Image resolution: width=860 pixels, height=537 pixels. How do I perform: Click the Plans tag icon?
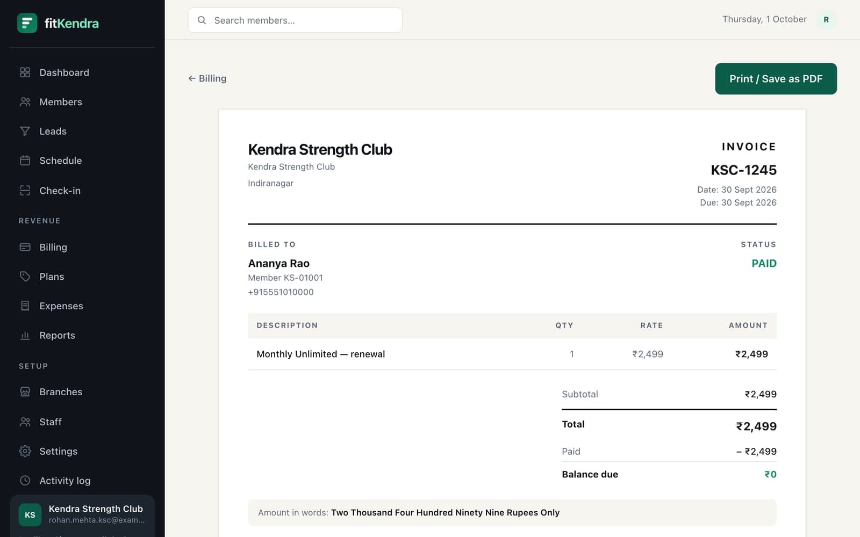25,277
